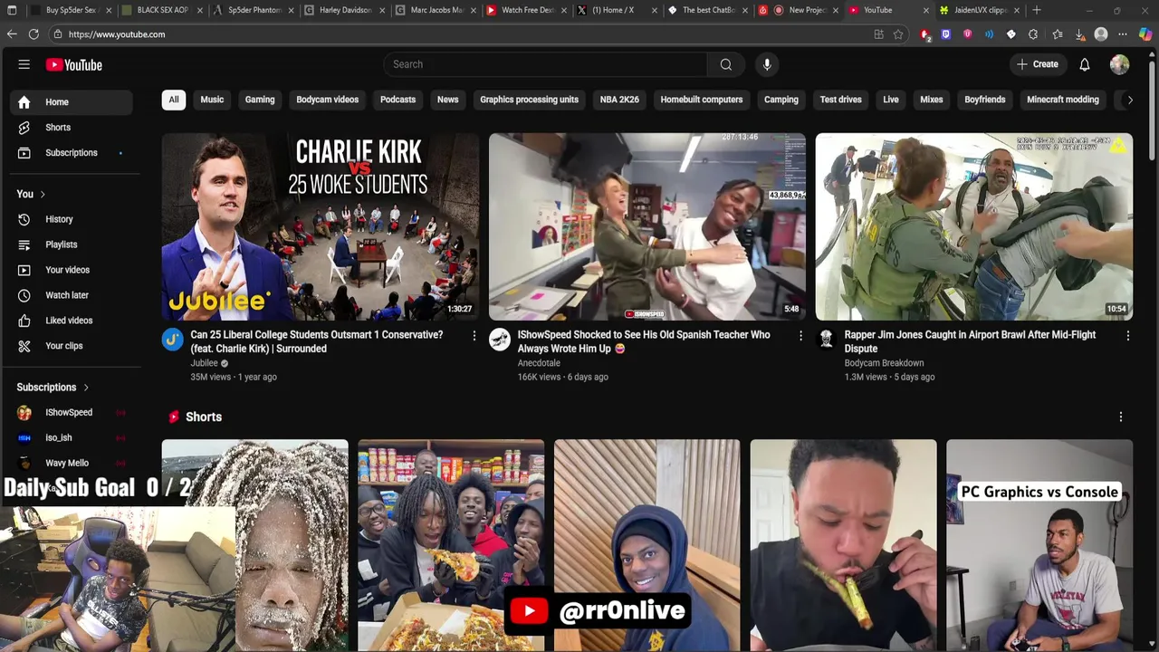
Task: Open Your clips in the sidebar
Action: tap(72, 346)
